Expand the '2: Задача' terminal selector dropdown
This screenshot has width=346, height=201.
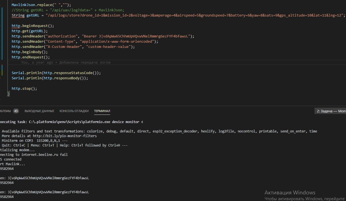(x=330, y=111)
